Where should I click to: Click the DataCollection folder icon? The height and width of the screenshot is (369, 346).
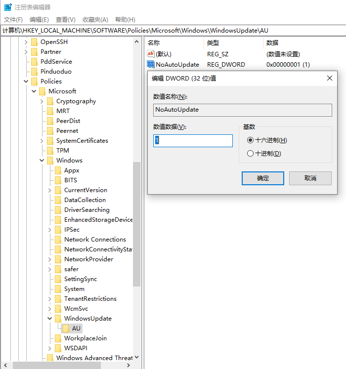(x=58, y=200)
